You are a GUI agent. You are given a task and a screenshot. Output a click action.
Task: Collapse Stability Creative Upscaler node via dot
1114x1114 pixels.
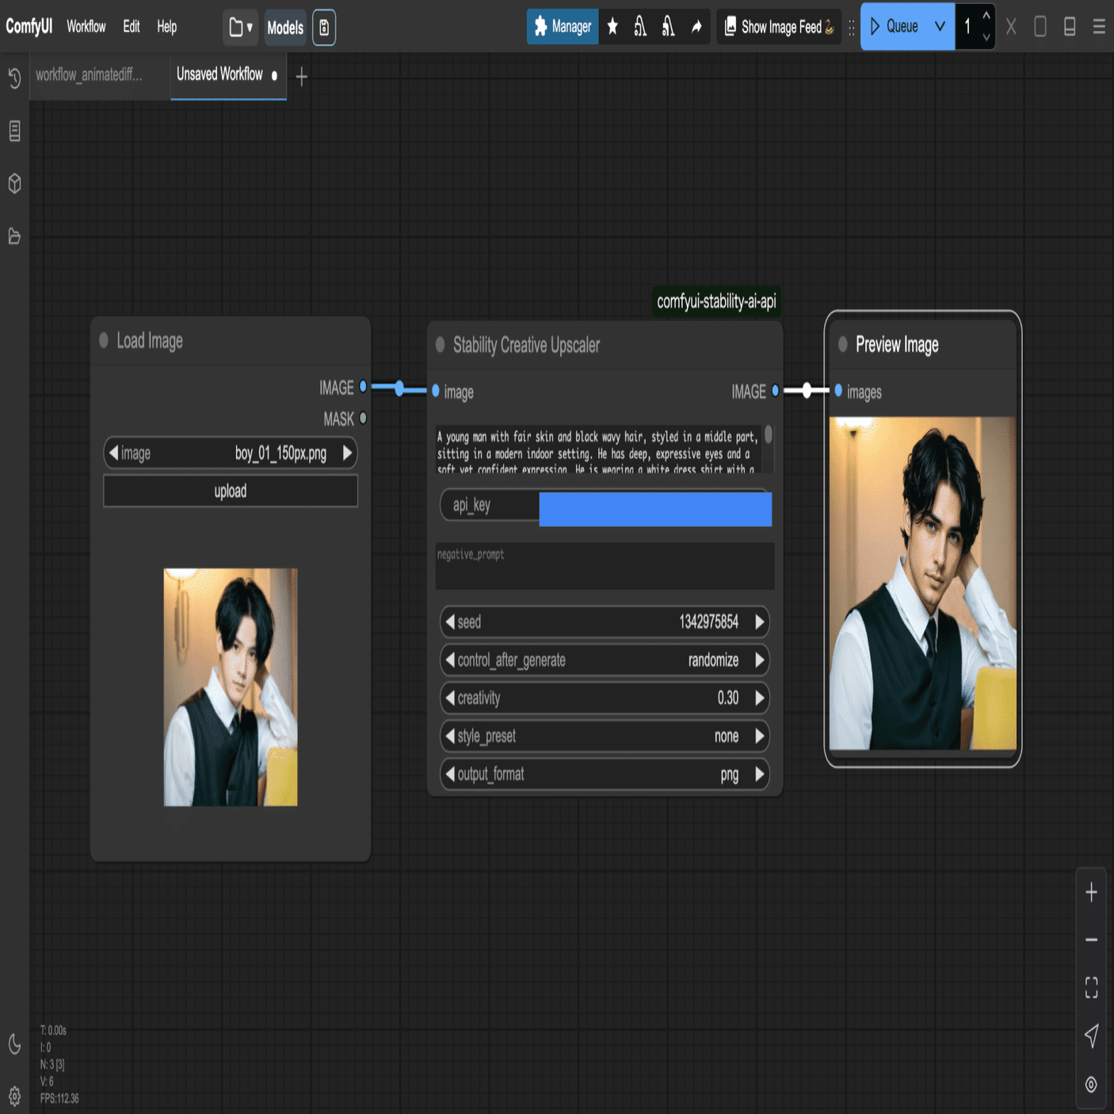point(441,345)
